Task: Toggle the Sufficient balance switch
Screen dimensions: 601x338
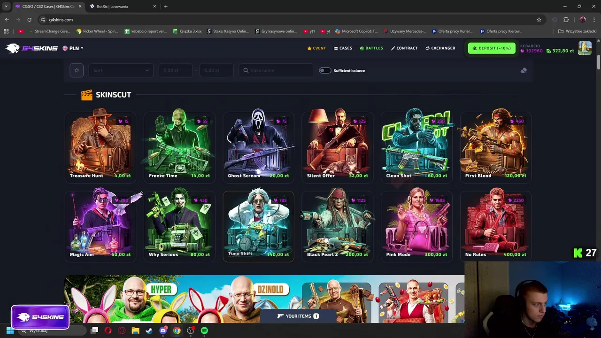Action: (325, 70)
